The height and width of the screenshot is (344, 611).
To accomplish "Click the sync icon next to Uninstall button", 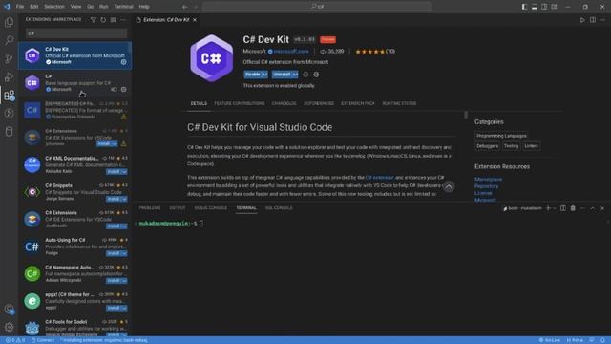I will pos(305,75).
